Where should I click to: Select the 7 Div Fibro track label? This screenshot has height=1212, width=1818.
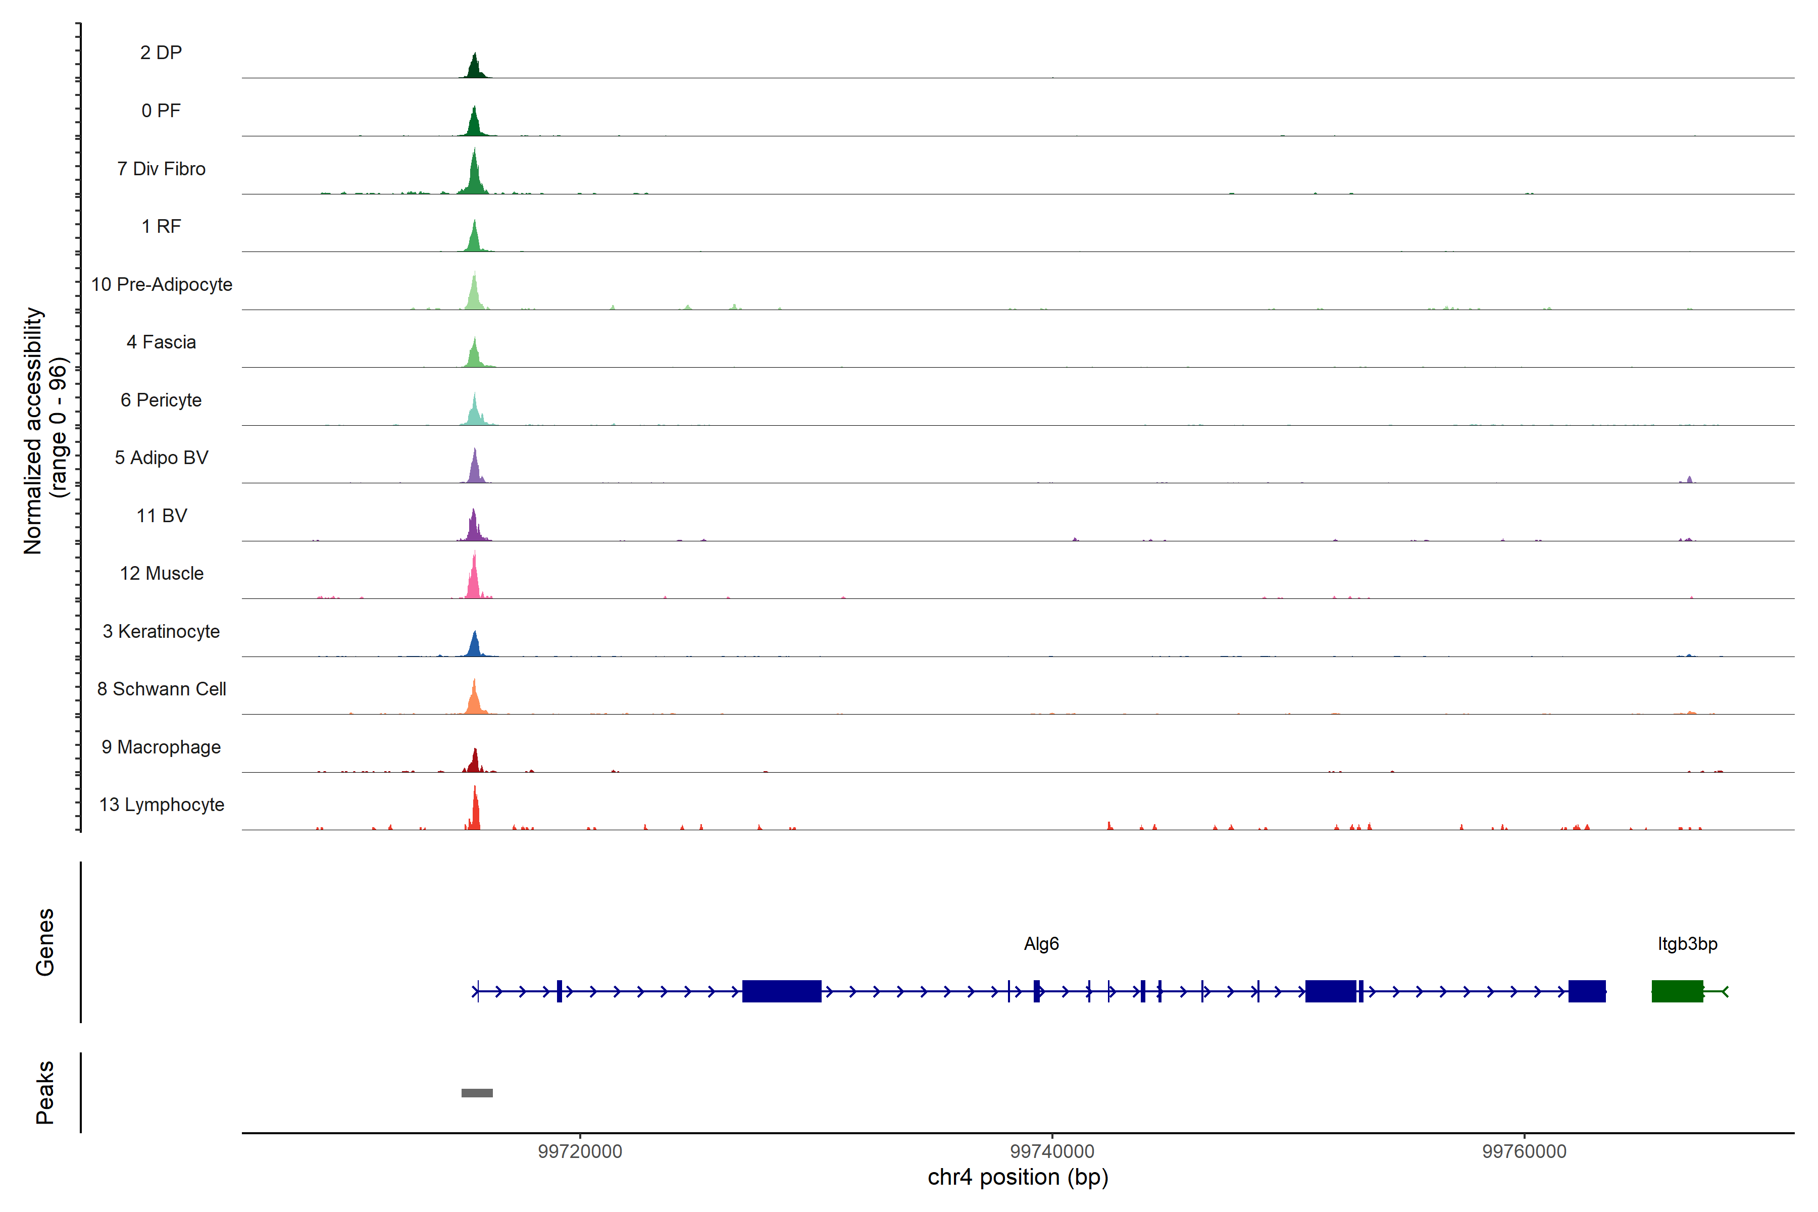[x=161, y=169]
